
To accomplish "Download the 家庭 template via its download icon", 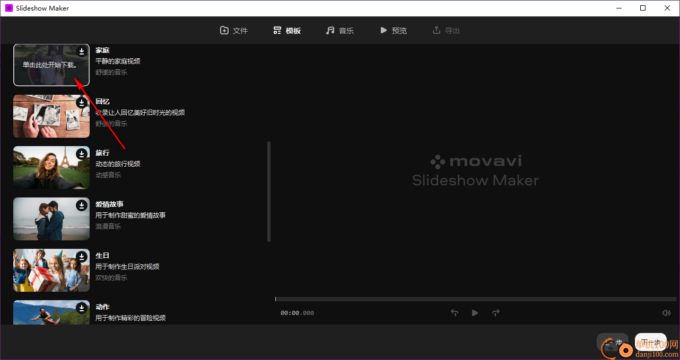I will click(x=82, y=51).
